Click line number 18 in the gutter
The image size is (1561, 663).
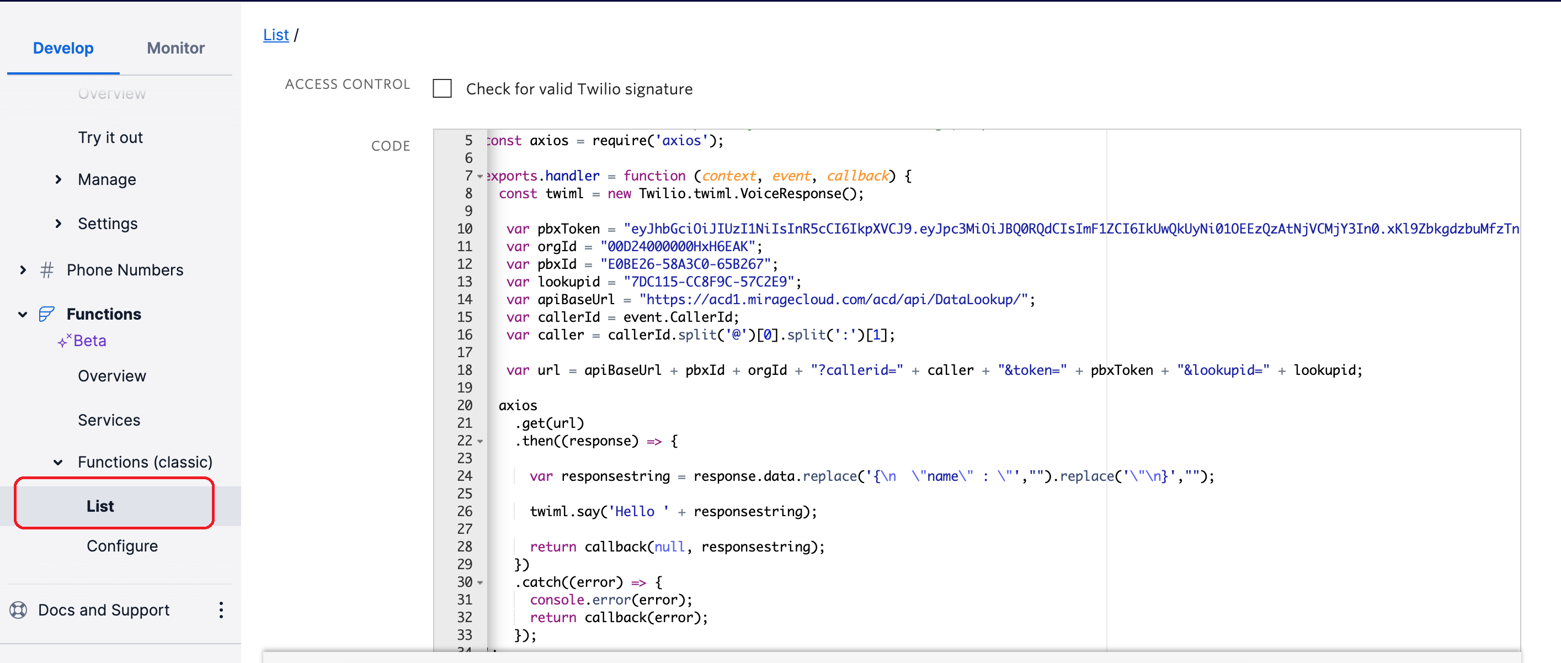[x=464, y=370]
